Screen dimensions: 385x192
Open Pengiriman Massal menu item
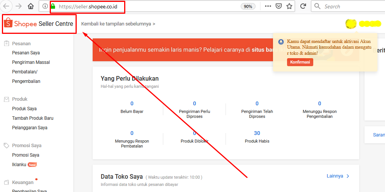31,62
